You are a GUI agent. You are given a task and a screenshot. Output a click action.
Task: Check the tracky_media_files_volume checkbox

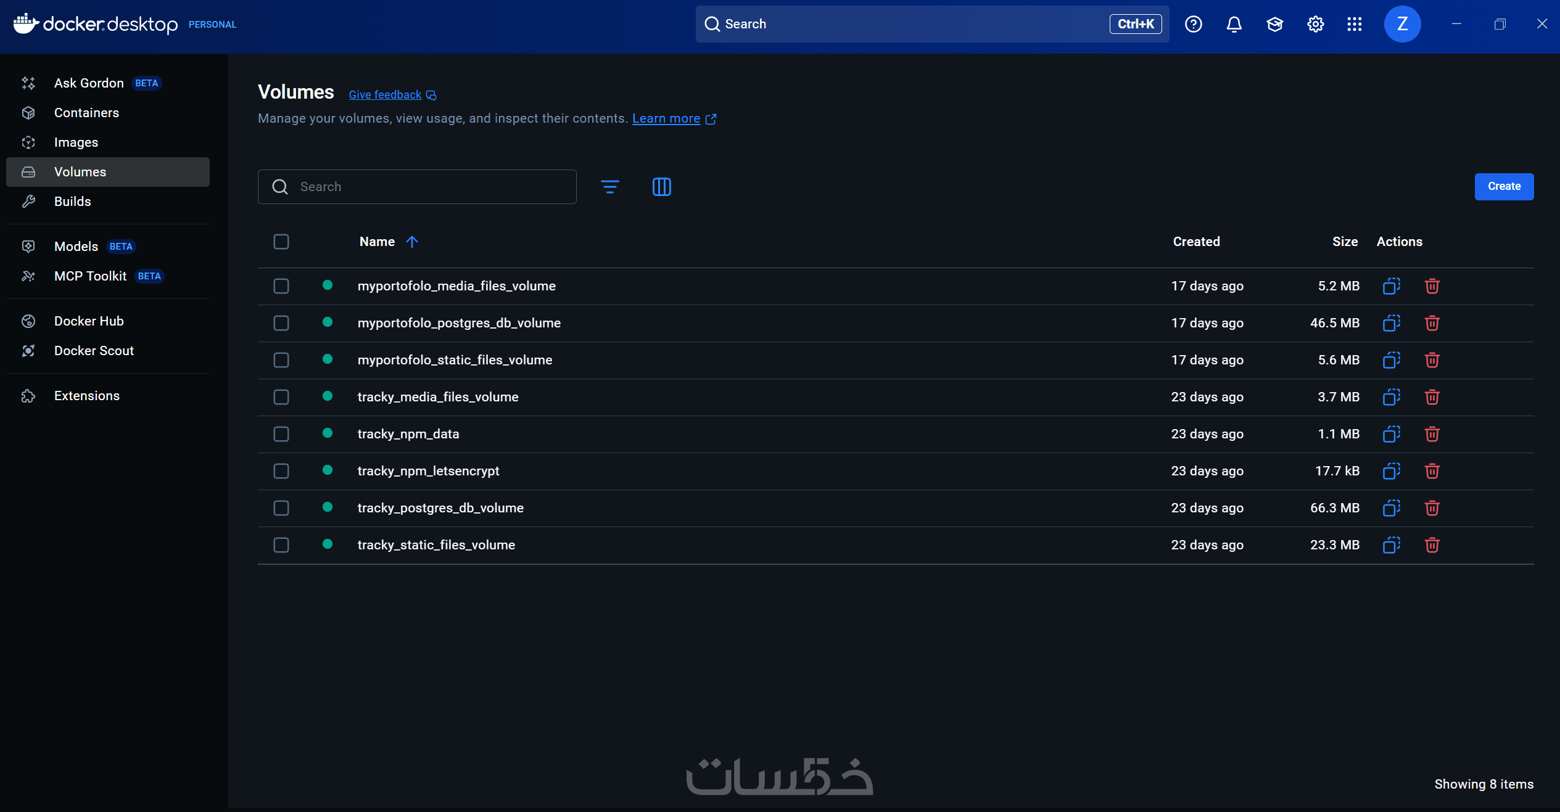point(281,397)
